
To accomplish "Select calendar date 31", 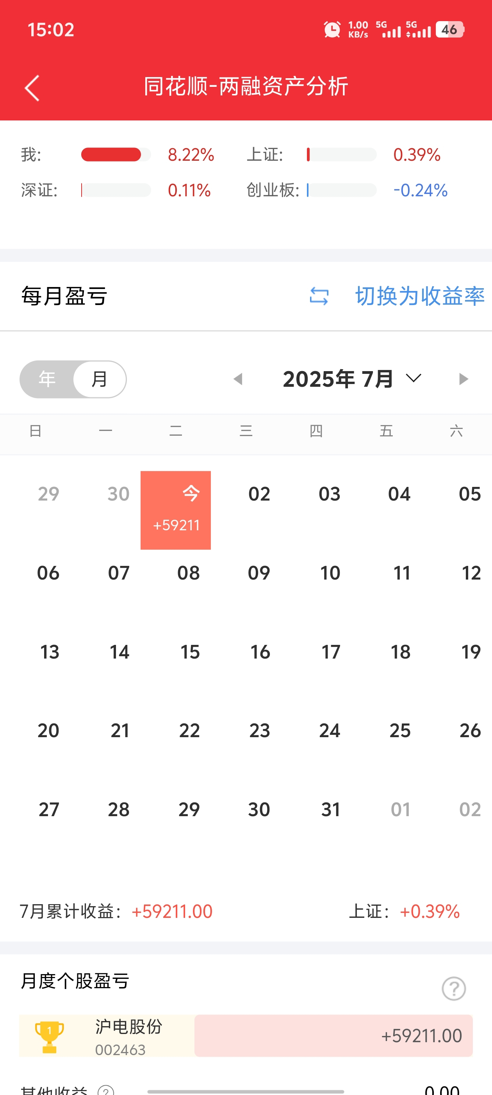I will coord(330,810).
